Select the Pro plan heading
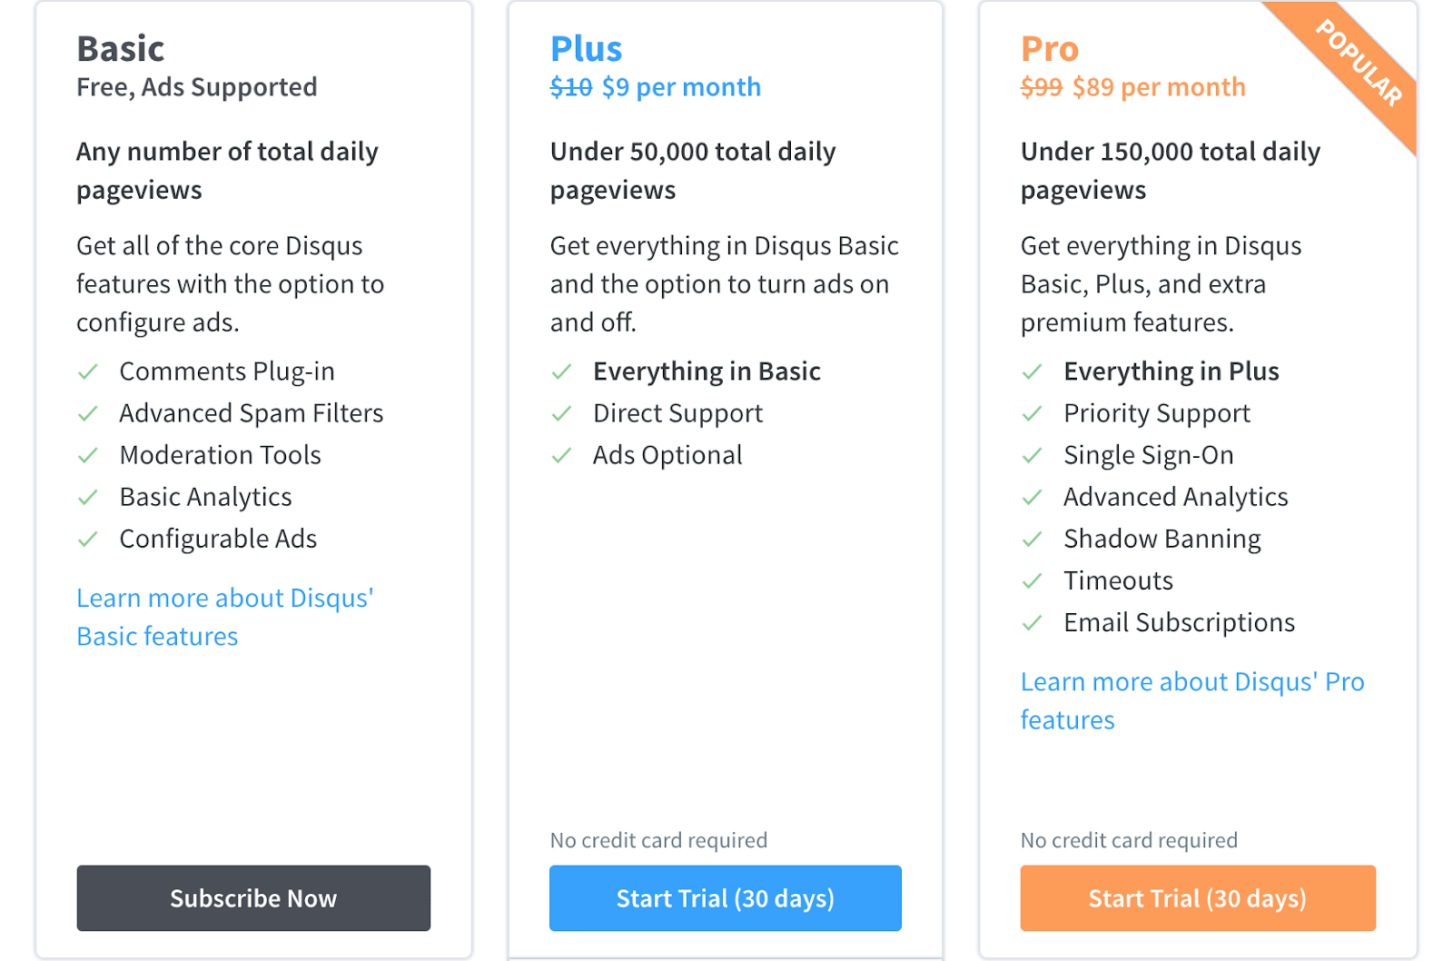The width and height of the screenshot is (1453, 961). click(x=1050, y=49)
